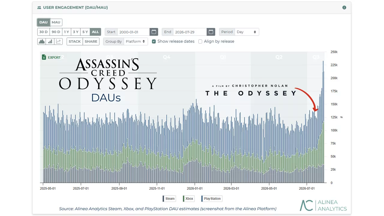Click the 225k y-axis label

click(x=334, y=65)
